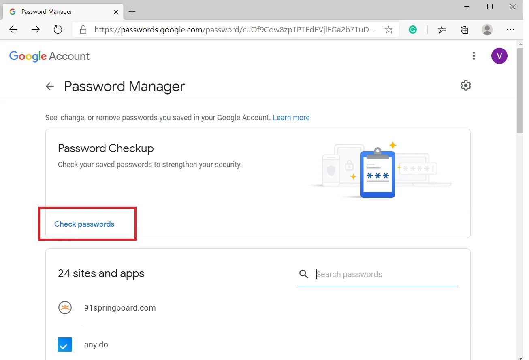Bookmark this page with star icon
This screenshot has height=360, width=529.
[388, 30]
